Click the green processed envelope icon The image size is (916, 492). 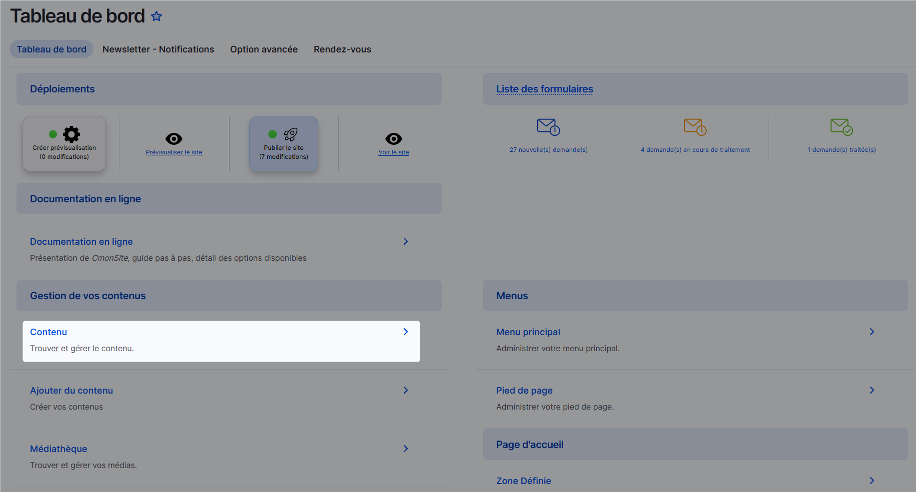(841, 127)
